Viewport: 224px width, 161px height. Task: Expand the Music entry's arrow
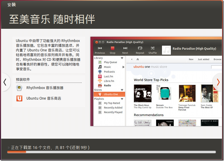click(x=123, y=67)
